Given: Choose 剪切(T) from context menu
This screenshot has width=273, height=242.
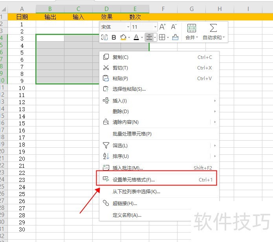Looking at the screenshot, I should point(159,68).
